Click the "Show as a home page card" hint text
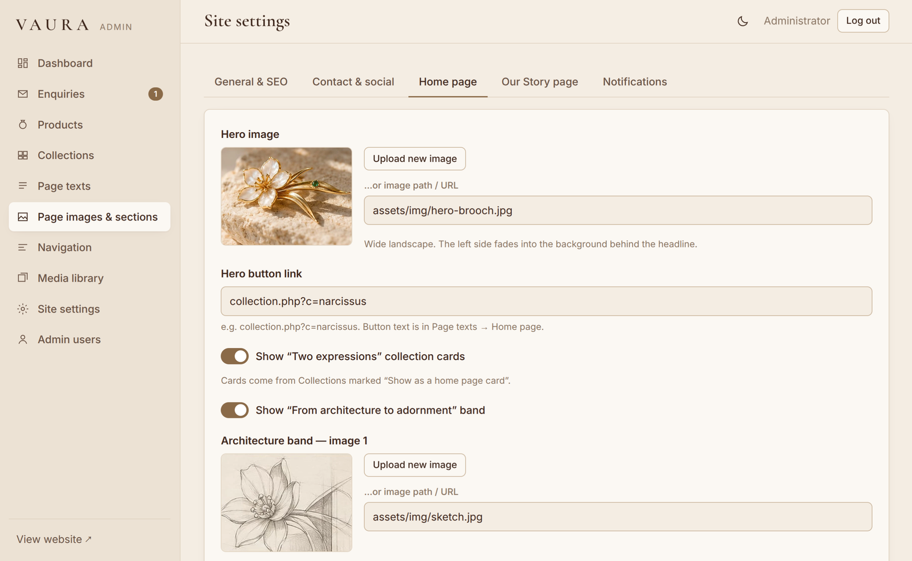Image resolution: width=912 pixels, height=561 pixels. pos(366,380)
